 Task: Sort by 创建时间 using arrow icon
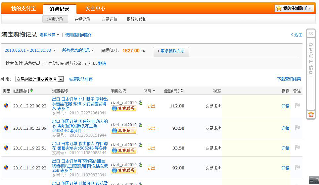(x=31, y=91)
